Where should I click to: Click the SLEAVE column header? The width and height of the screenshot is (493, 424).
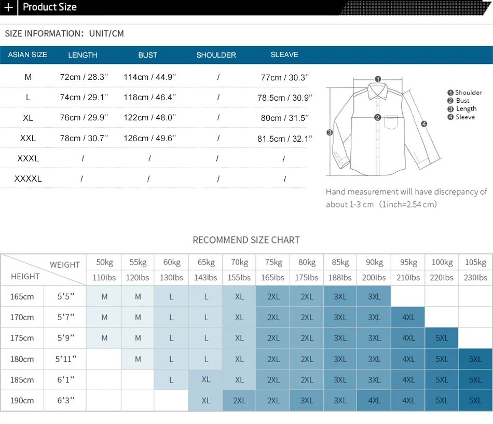pos(284,54)
